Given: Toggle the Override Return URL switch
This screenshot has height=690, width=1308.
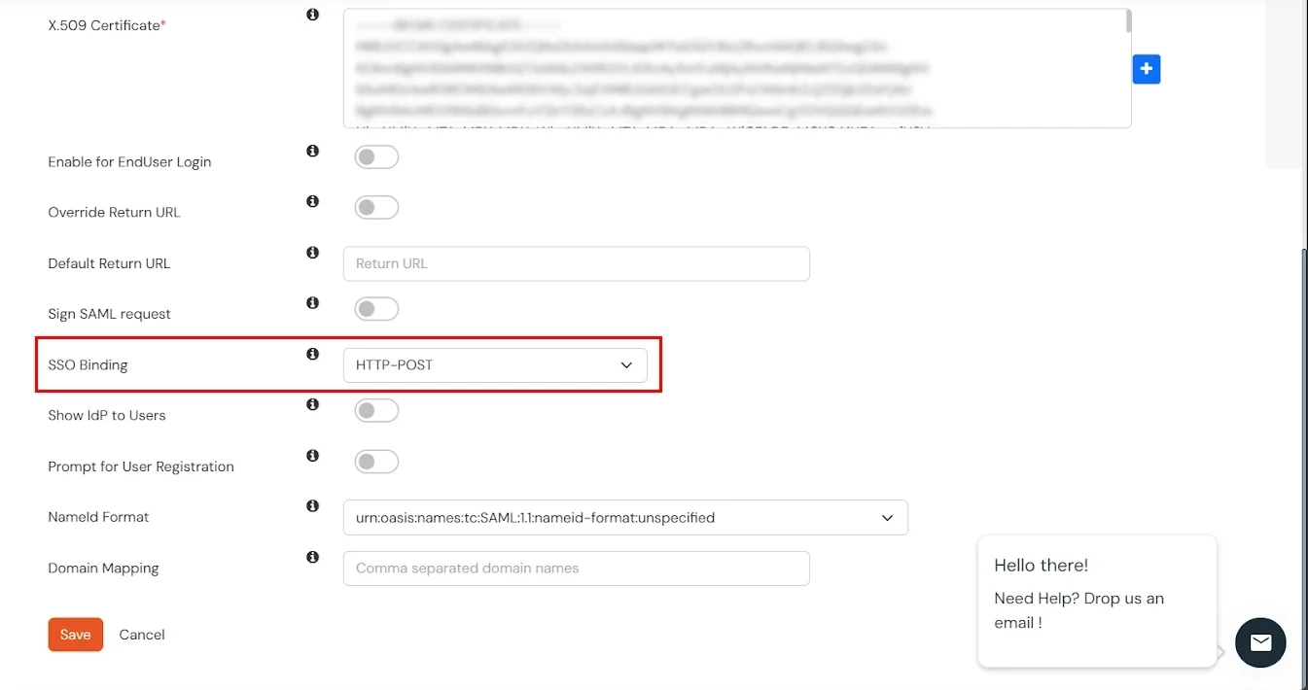Looking at the screenshot, I should pos(376,207).
